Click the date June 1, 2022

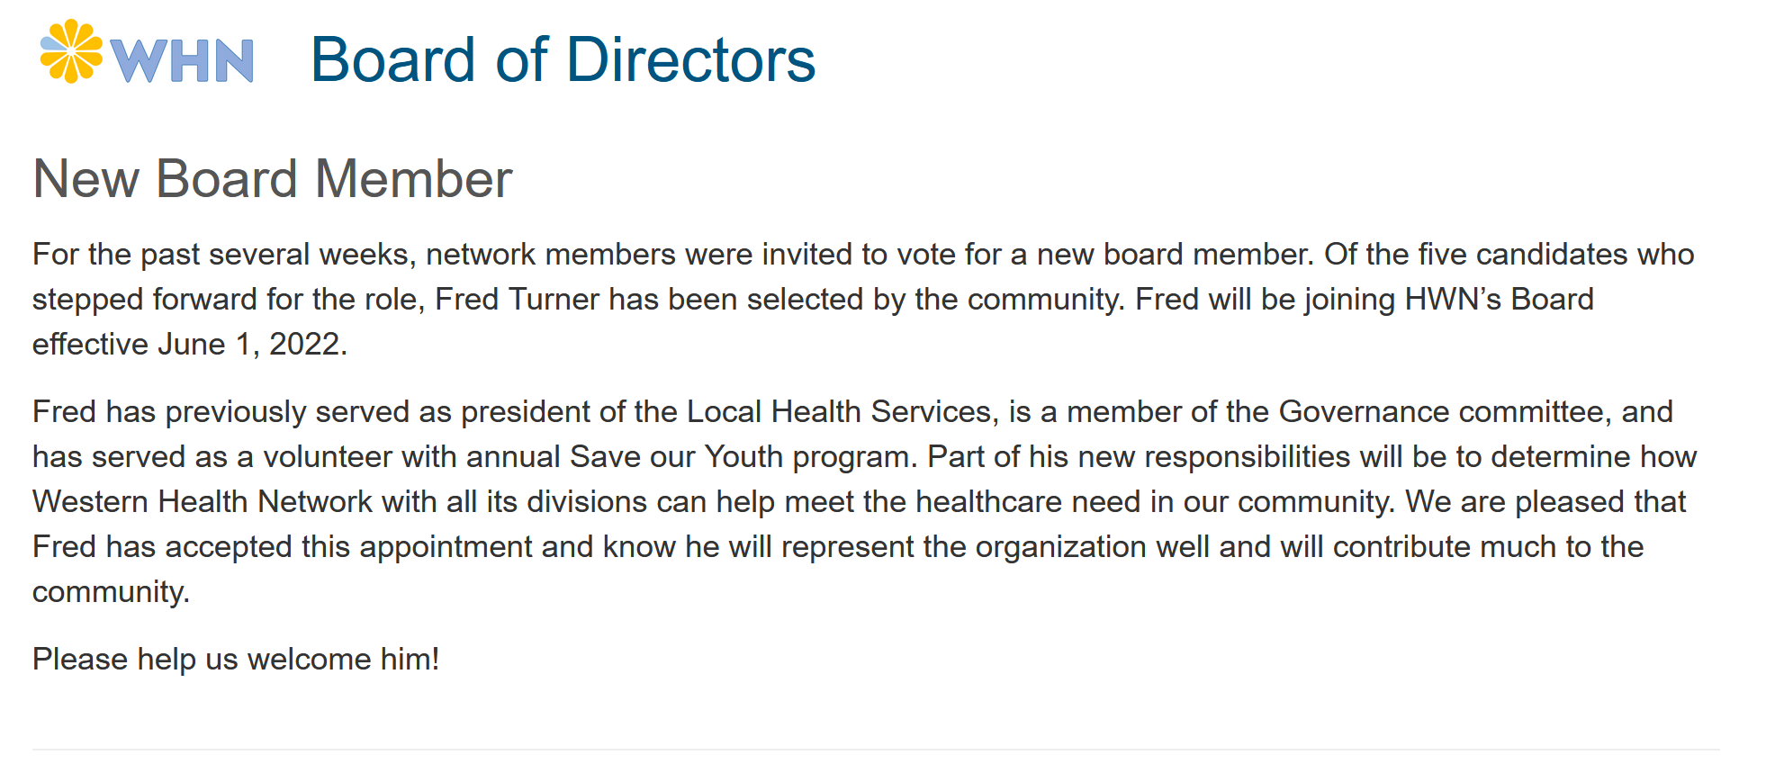(x=251, y=345)
